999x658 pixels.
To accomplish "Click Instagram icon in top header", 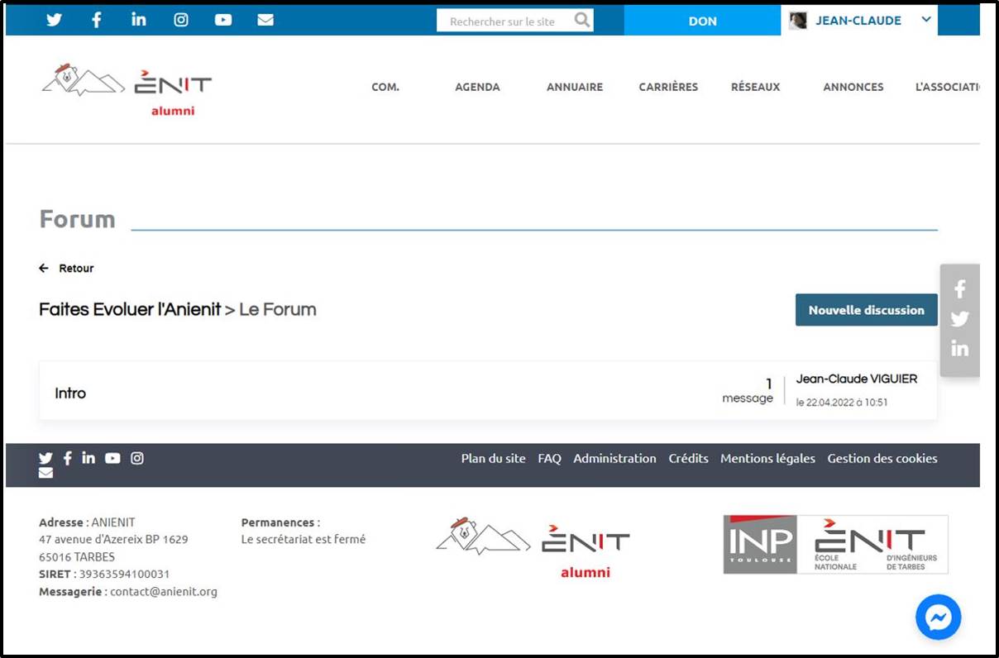I will (x=181, y=20).
